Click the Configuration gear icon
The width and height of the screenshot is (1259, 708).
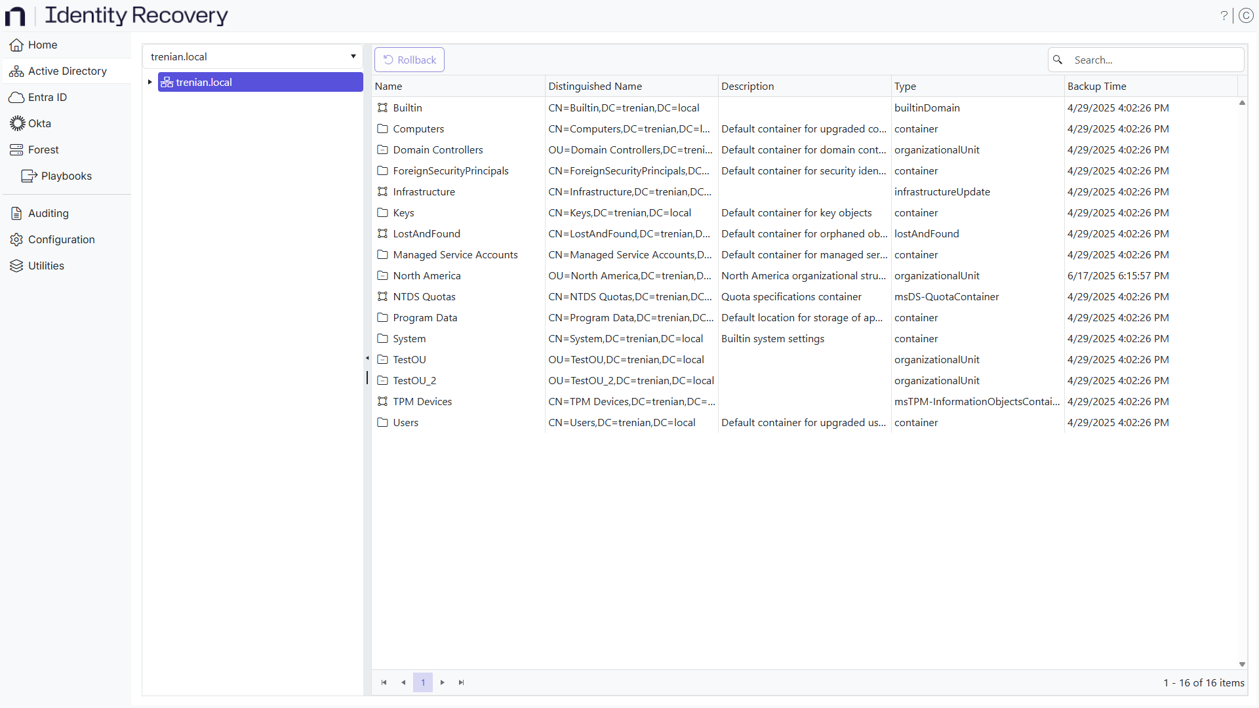pyautogui.click(x=16, y=239)
